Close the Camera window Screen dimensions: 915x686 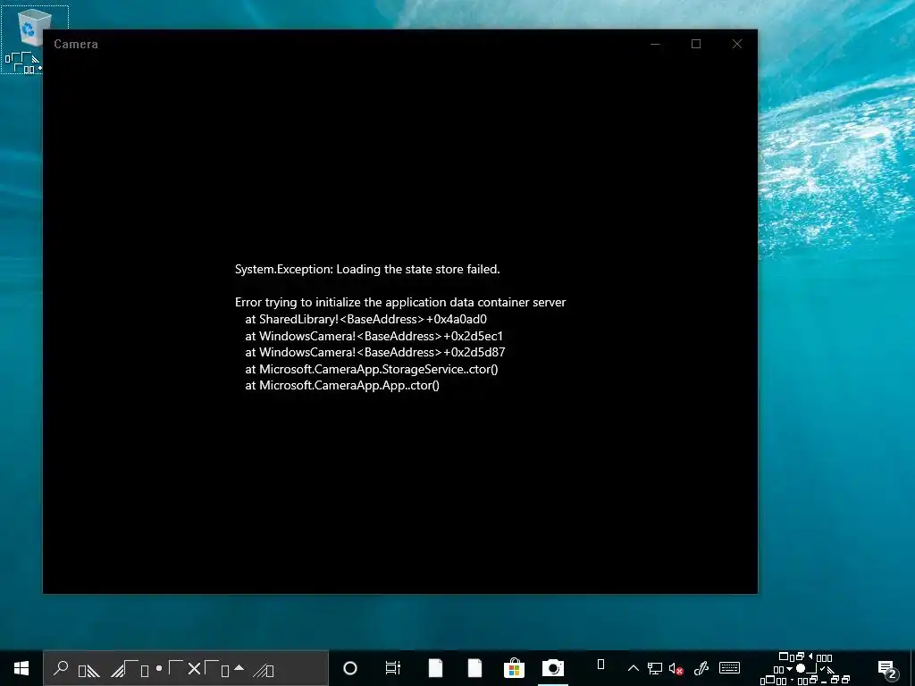point(737,44)
